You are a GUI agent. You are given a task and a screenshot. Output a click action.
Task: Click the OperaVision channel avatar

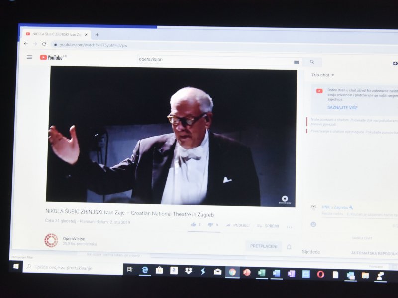(x=51, y=240)
